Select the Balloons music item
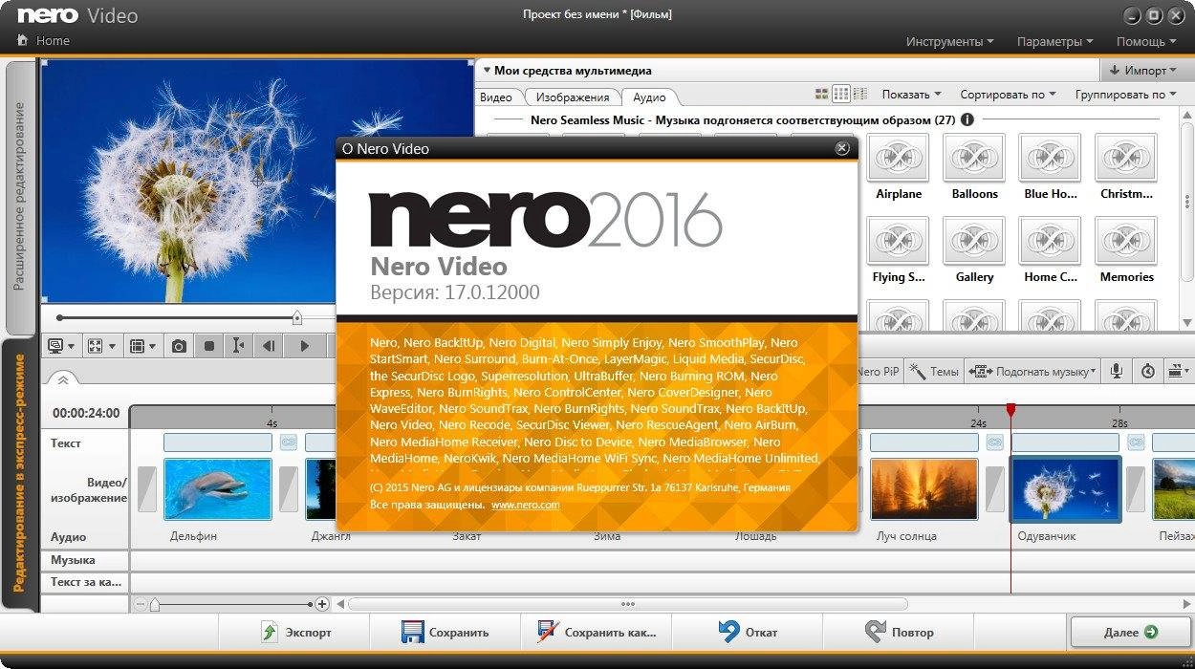The height and width of the screenshot is (669, 1195). pyautogui.click(x=974, y=166)
